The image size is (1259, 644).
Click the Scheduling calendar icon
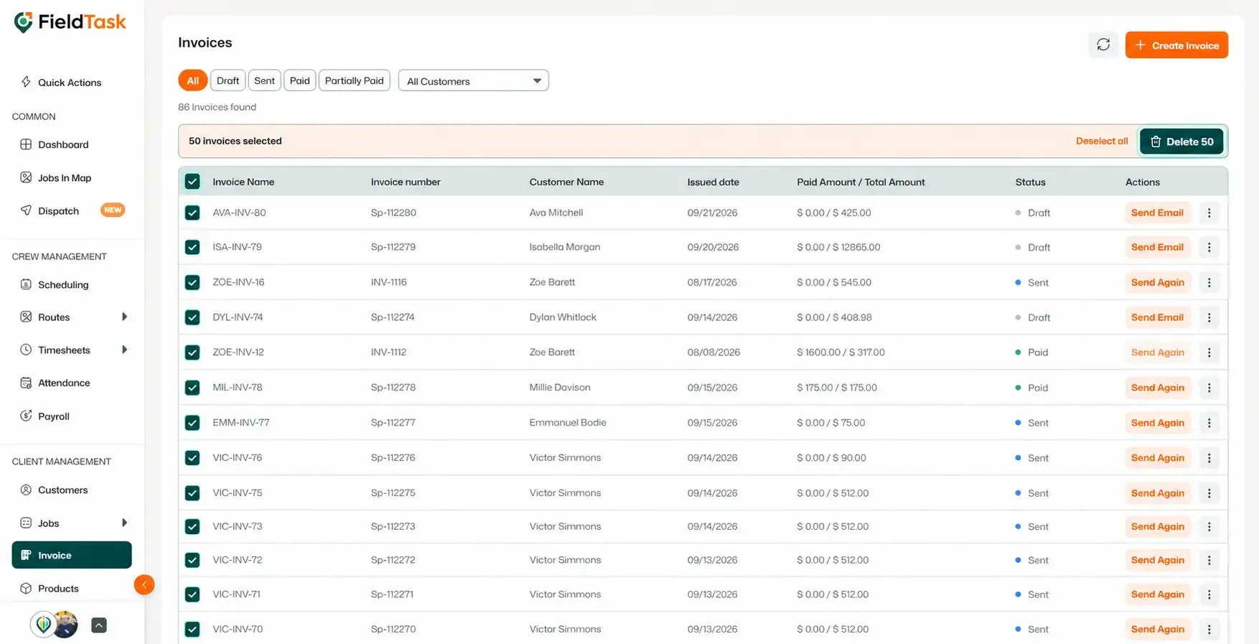26,284
